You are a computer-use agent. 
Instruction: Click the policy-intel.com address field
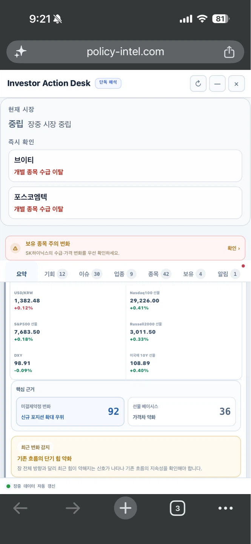pos(125,52)
